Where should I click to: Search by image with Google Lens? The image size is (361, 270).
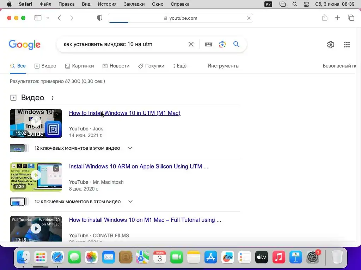[x=222, y=44]
